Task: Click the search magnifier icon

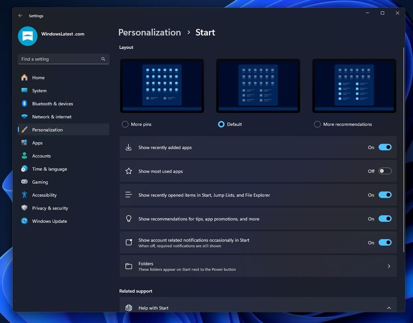Action: click(x=103, y=59)
